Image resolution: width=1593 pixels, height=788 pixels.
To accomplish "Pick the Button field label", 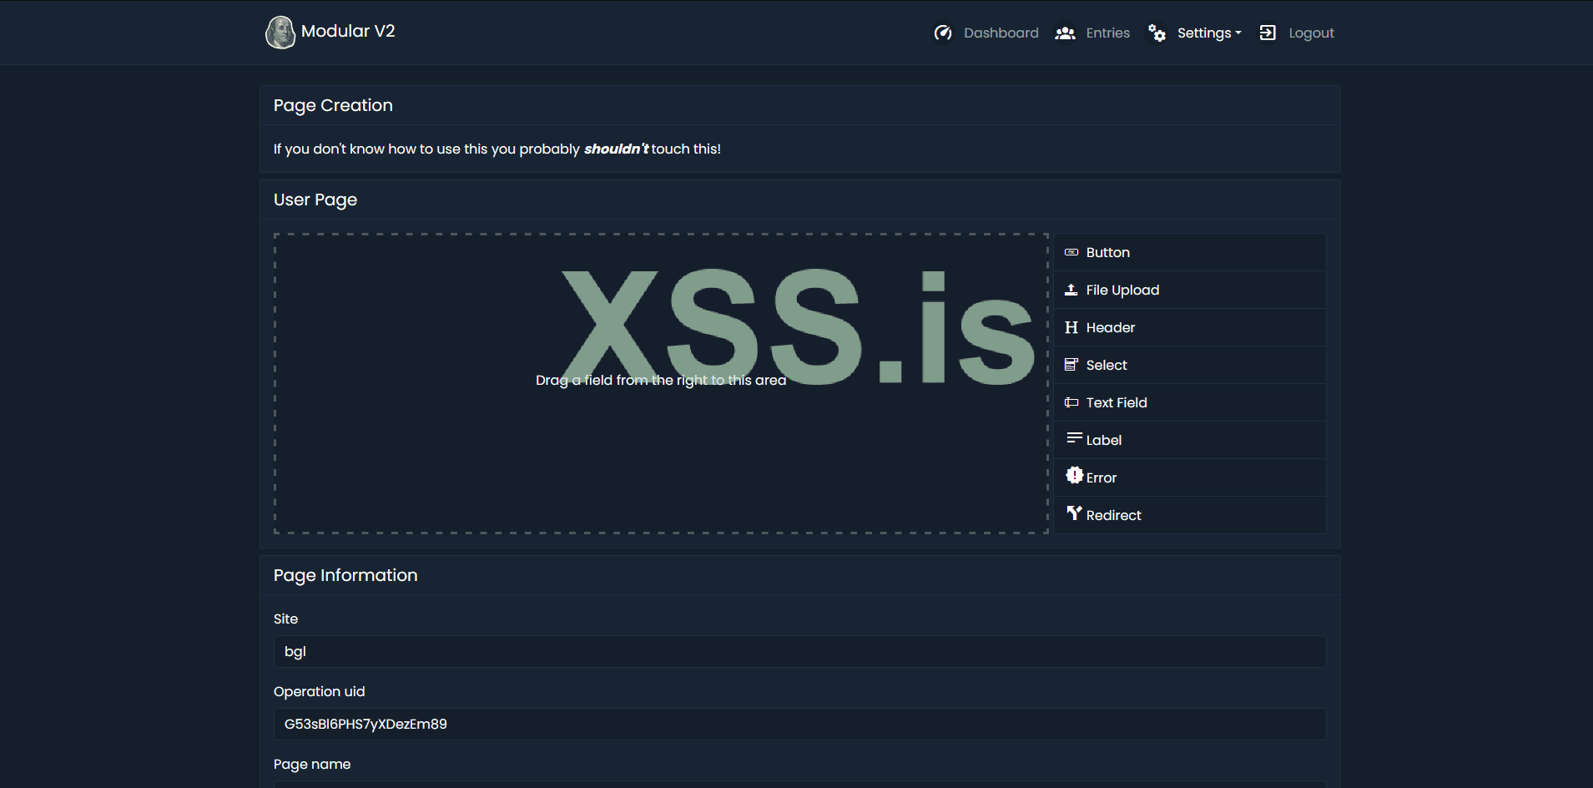I will pyautogui.click(x=1108, y=252).
